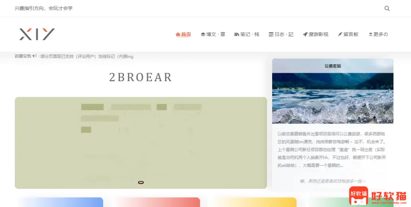Viewport: 411px width, 207px height.
Task: Click the layers icon beside 博文·章
Action: pyautogui.click(x=203, y=35)
